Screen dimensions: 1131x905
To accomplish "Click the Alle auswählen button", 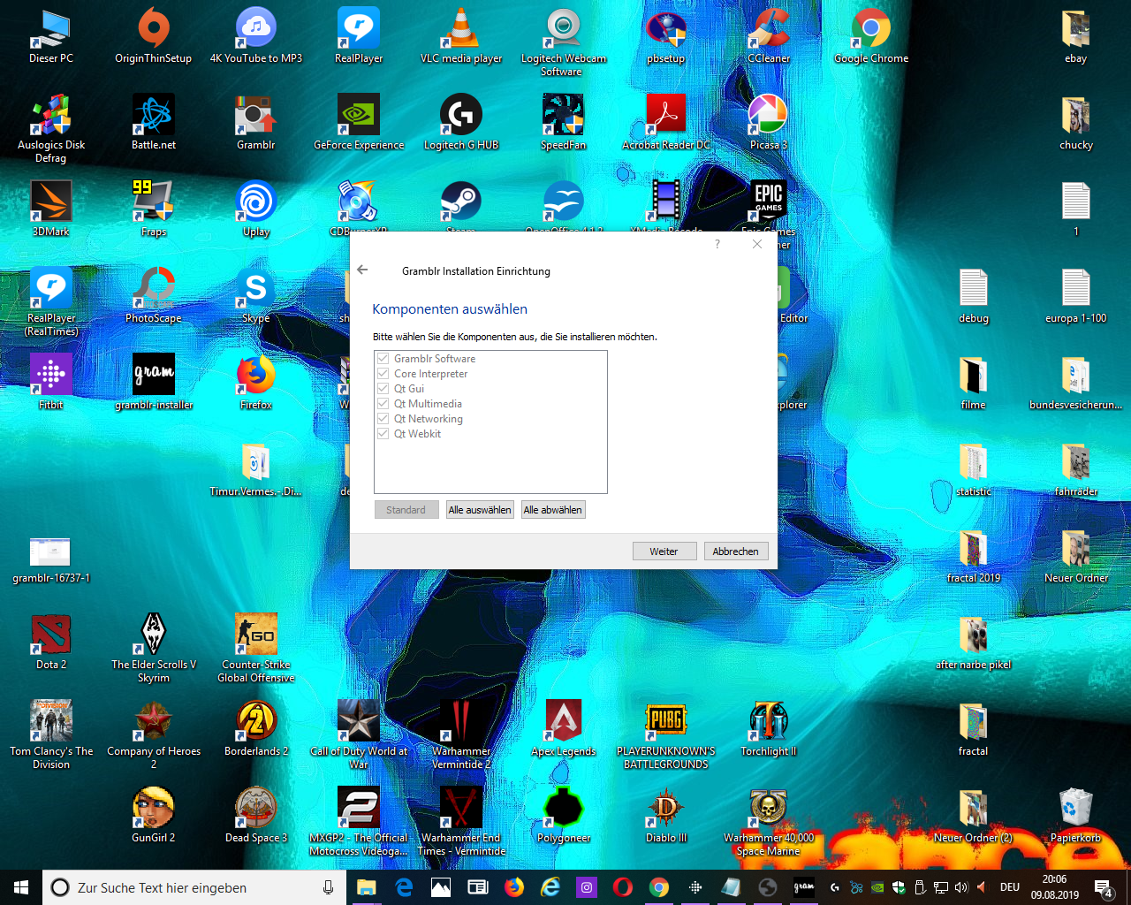I will [x=480, y=510].
